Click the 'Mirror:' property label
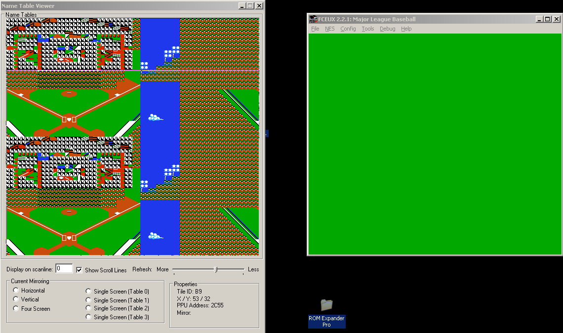Screen dimensions: 563x333 [184, 313]
